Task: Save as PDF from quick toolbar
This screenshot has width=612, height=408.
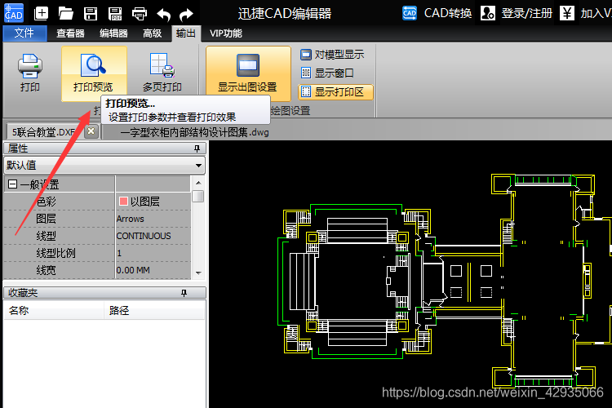Action: 115,14
